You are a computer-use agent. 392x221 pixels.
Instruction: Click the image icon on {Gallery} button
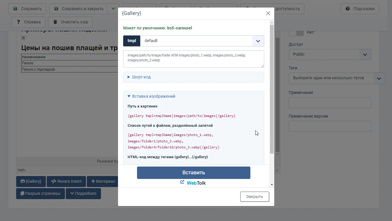pyautogui.click(x=22, y=181)
